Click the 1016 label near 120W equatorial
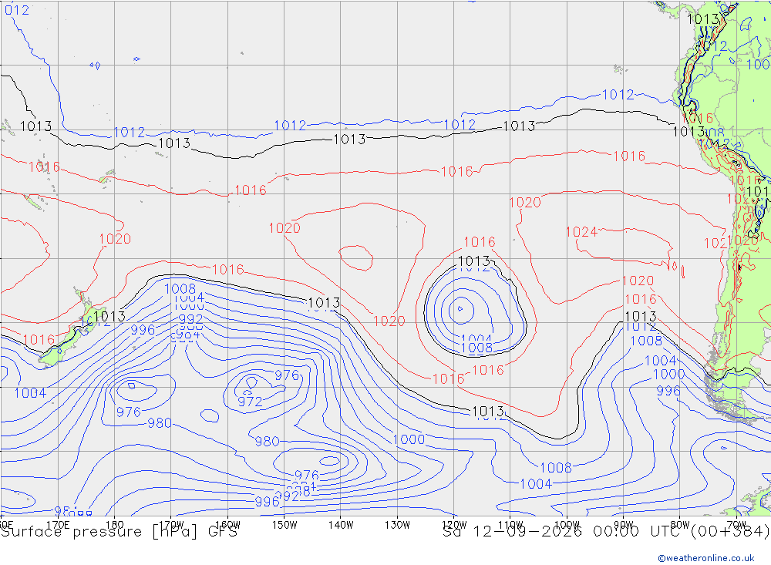 [456, 172]
